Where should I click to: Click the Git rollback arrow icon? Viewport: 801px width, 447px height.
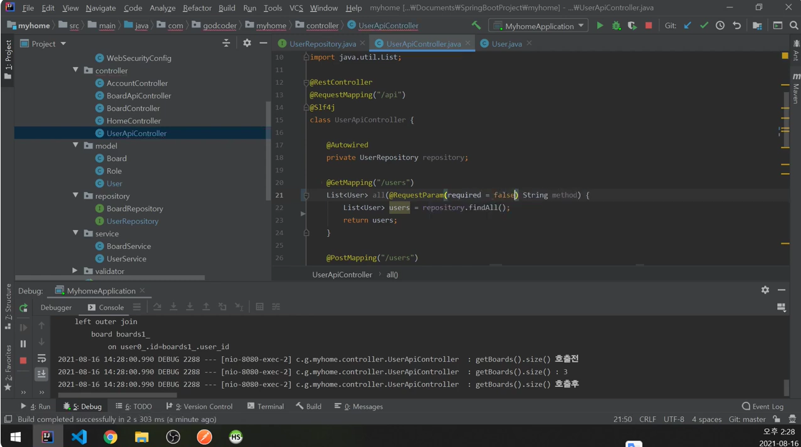point(736,26)
